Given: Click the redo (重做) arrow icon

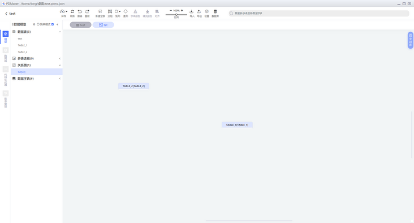Looking at the screenshot, I should pyautogui.click(x=87, y=12).
